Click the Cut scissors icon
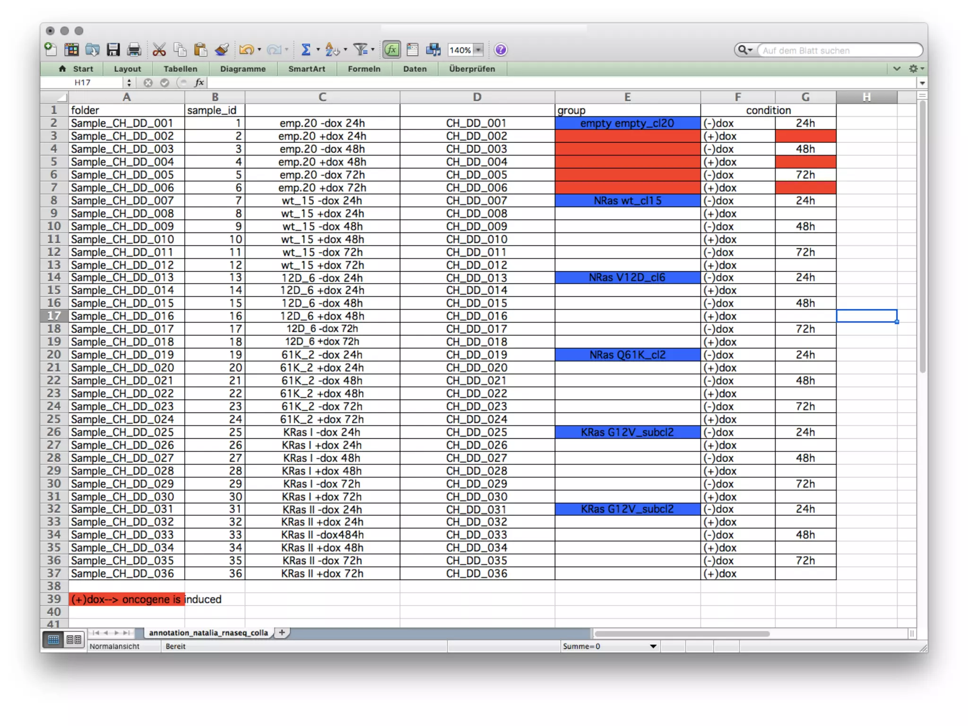 (x=159, y=50)
